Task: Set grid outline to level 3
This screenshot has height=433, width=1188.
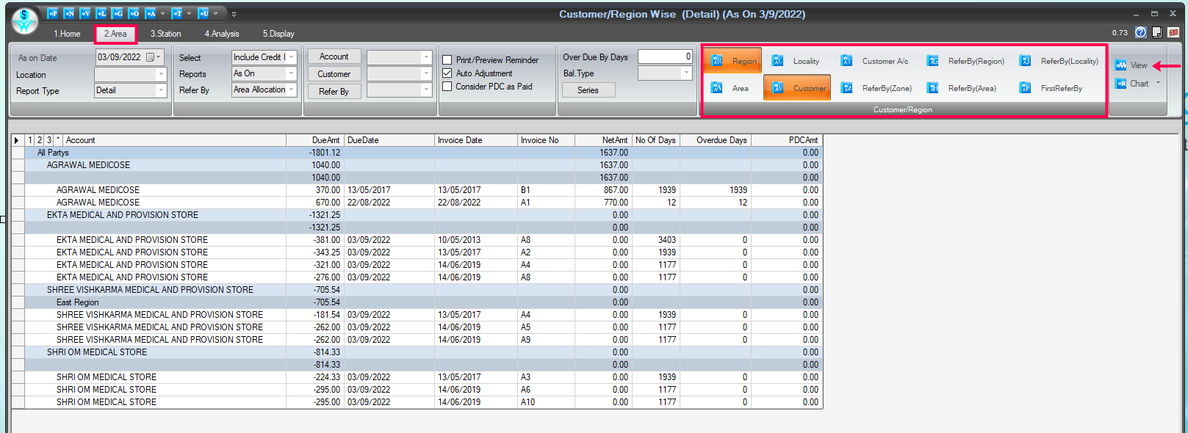Action: click(x=49, y=140)
